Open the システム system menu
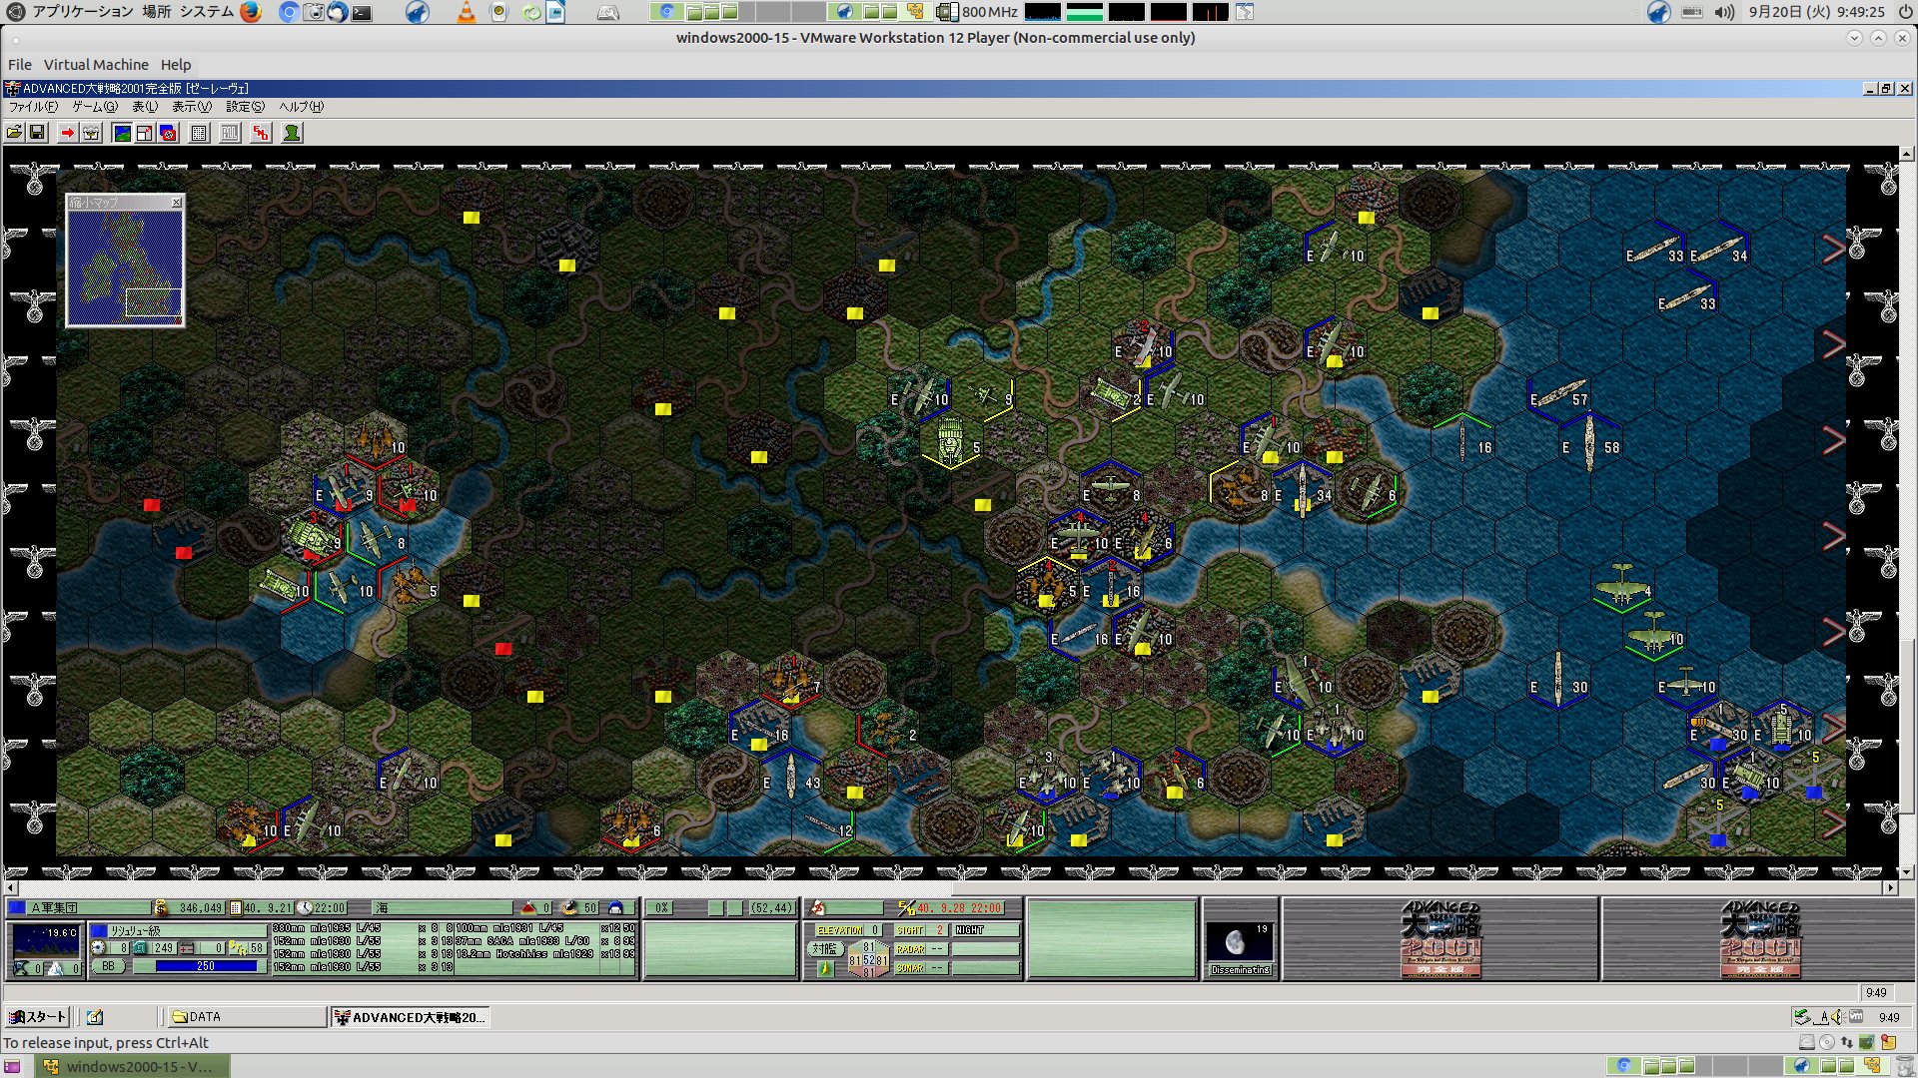Image resolution: width=1918 pixels, height=1078 pixels. pos(207,12)
